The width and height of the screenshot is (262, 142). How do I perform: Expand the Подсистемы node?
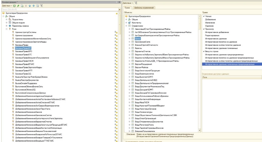pyautogui.click(x=7, y=19)
